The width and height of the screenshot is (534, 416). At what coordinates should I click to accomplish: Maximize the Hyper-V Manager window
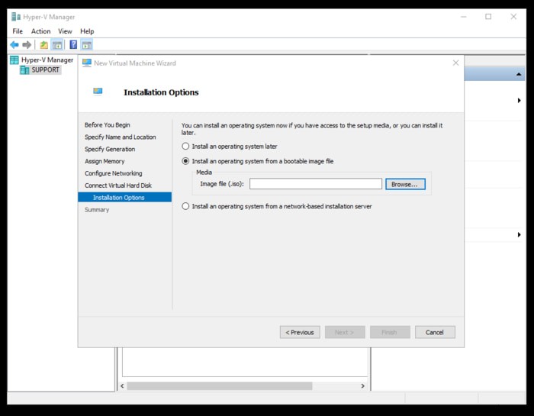[488, 16]
